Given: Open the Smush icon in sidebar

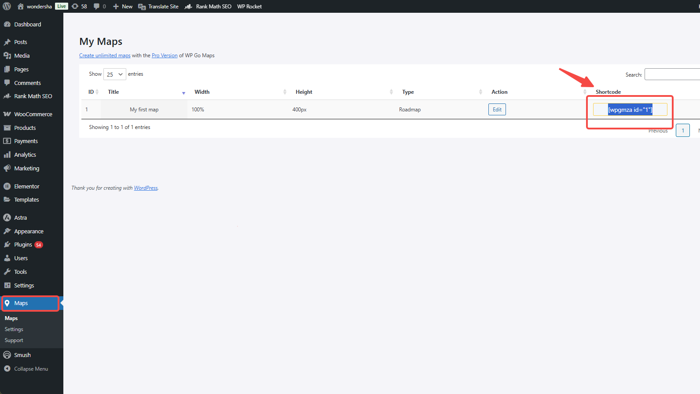Looking at the screenshot, I should coord(7,355).
